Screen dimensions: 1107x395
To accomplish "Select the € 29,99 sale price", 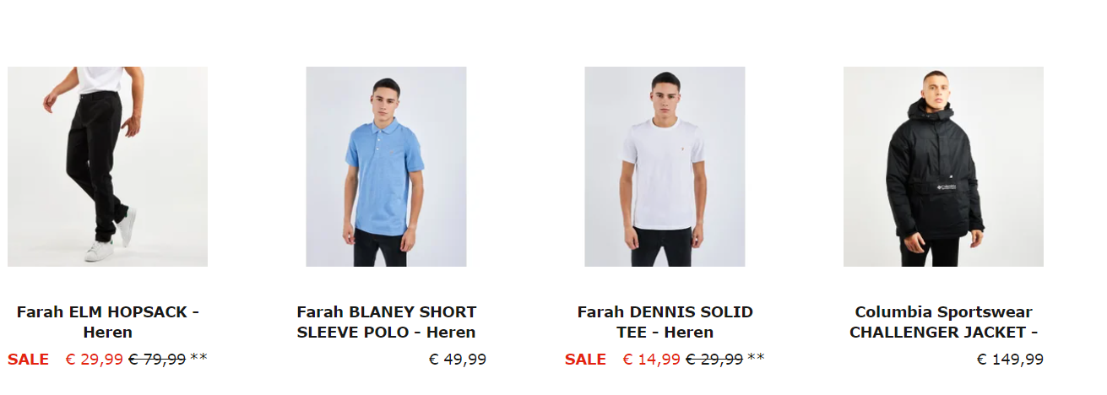I will click(94, 360).
